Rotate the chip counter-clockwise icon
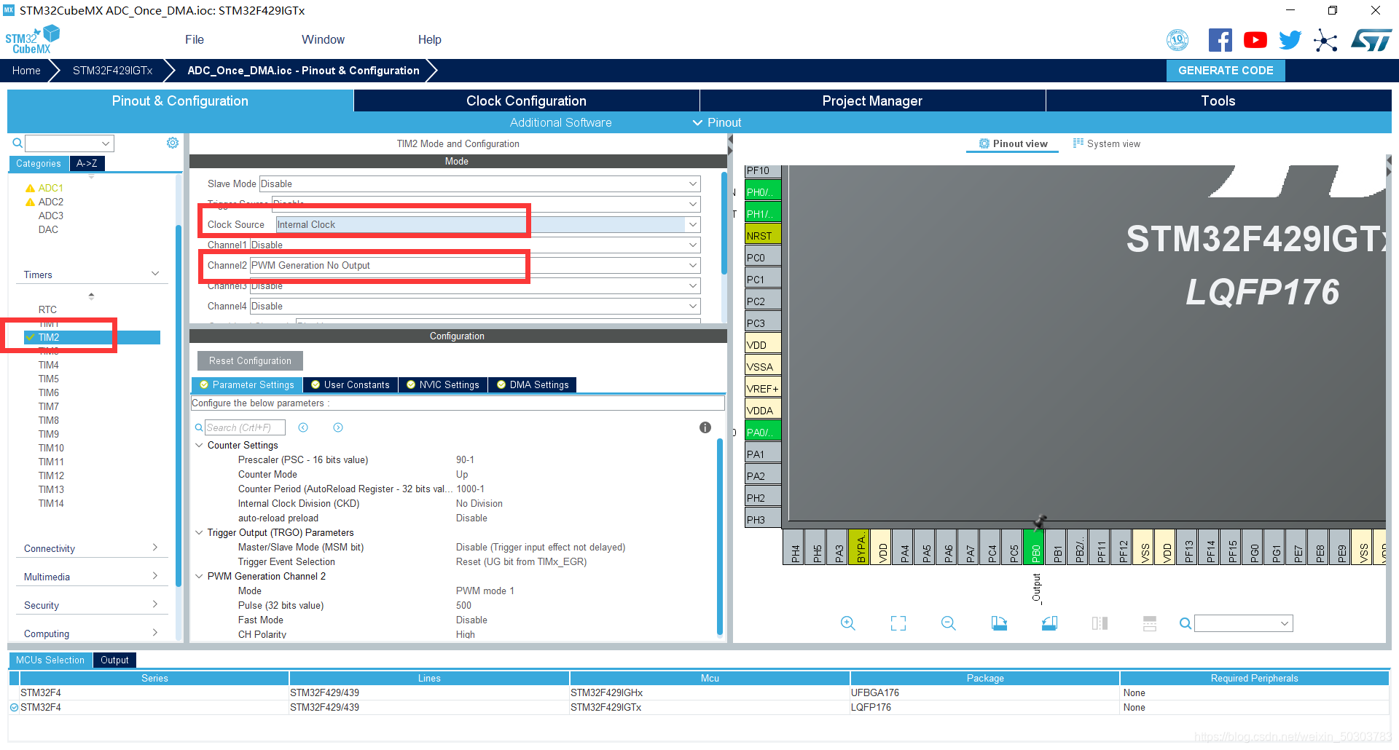The height and width of the screenshot is (750, 1399). tap(1049, 623)
